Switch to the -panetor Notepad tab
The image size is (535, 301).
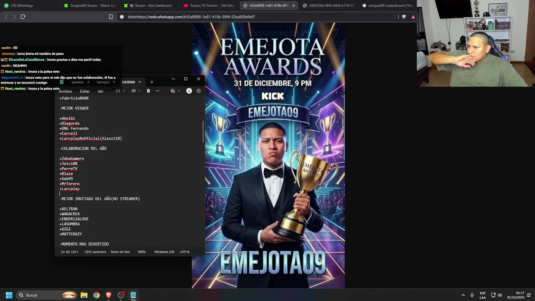point(77,82)
